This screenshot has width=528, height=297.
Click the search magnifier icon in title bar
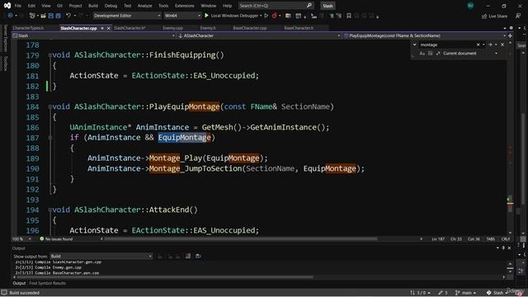point(309,6)
